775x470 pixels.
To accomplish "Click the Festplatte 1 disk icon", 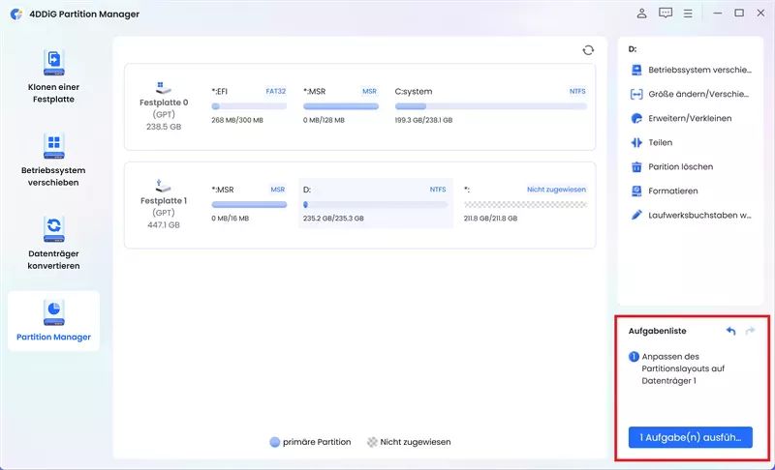I will [163, 186].
